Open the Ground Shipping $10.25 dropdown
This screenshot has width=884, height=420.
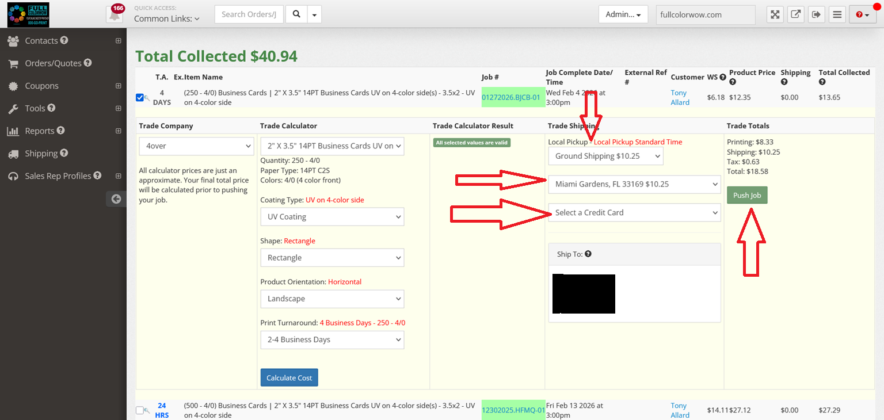click(605, 156)
